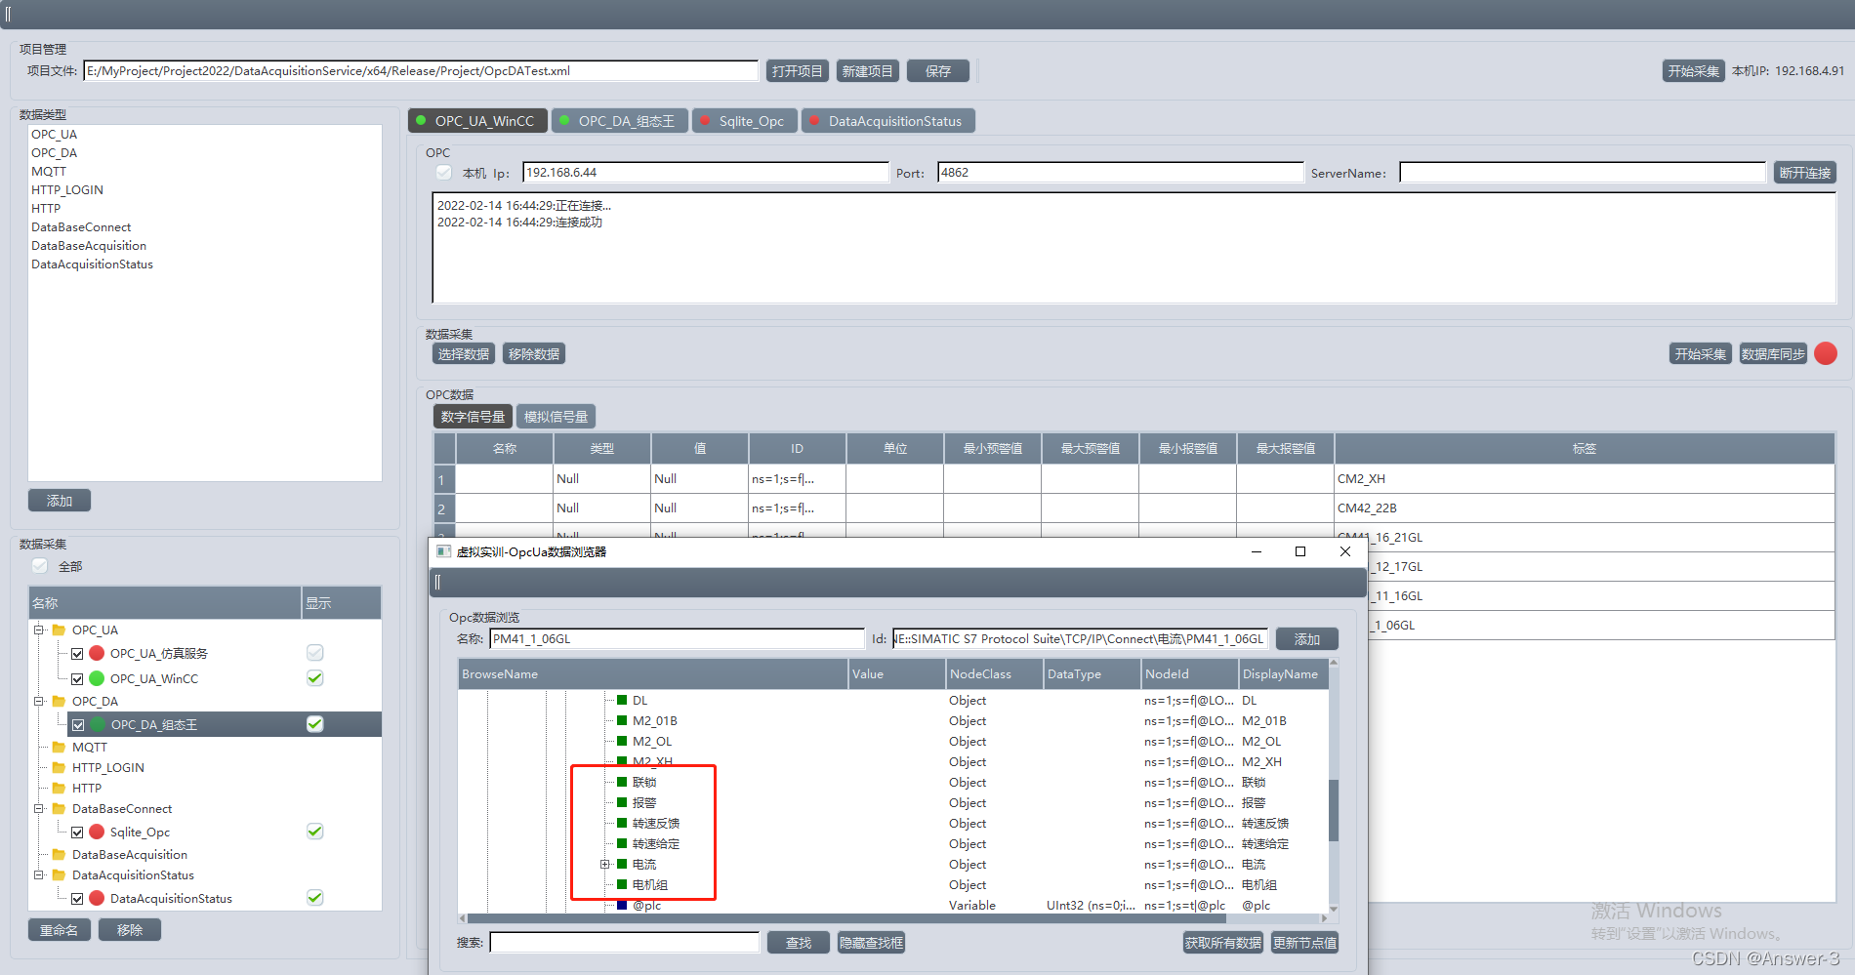Click the MQTT folder icon in tree
The image size is (1855, 975).
coord(59,748)
